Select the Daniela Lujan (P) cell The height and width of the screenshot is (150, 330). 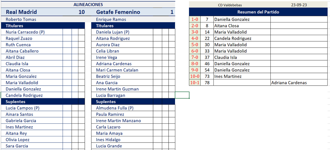[113, 32]
